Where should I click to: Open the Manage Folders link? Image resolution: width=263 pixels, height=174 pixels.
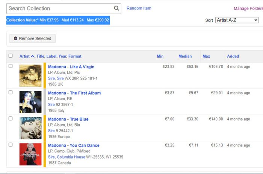(248, 8)
